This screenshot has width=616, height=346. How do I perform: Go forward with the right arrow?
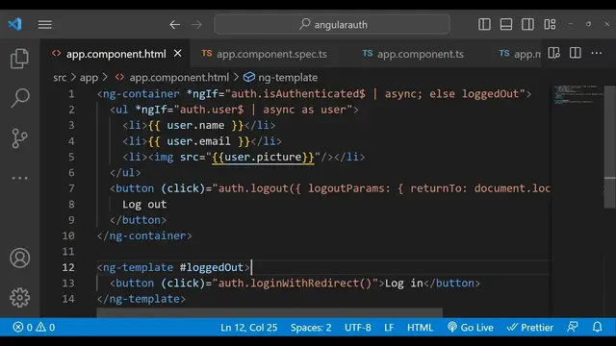coord(196,25)
